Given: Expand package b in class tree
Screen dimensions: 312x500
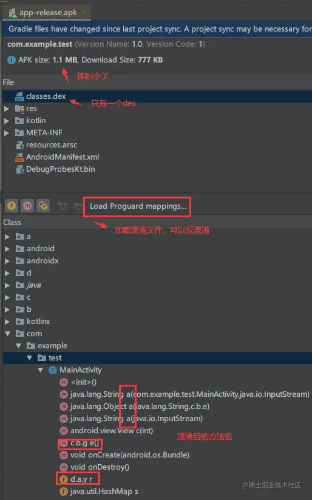Looking at the screenshot, I should click(7, 309).
